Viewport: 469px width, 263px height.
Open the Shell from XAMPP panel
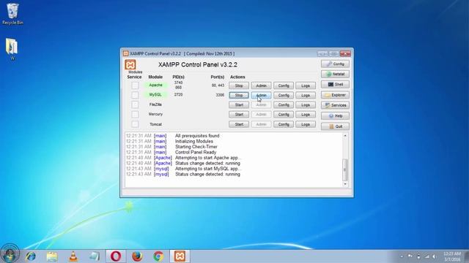(x=335, y=85)
